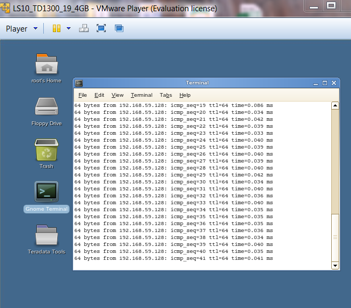Open the Terminal menu in menubar
351x308 pixels.
[x=142, y=95]
